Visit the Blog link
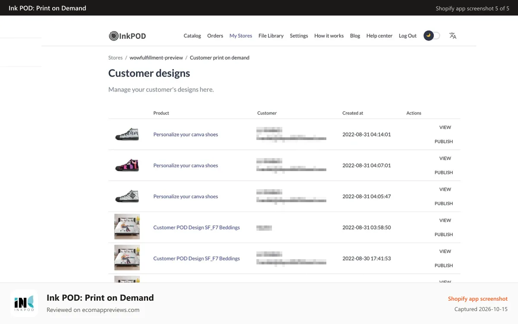Screen dimensions: 518x324 tap(355, 36)
